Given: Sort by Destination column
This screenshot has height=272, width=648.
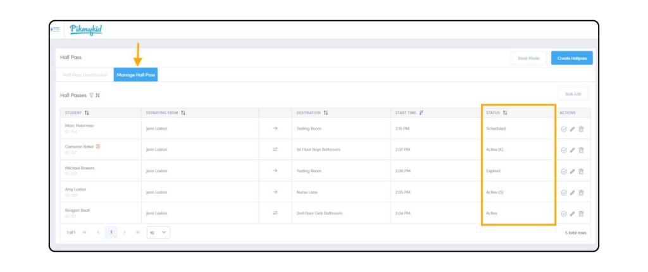Looking at the screenshot, I should [x=325, y=113].
